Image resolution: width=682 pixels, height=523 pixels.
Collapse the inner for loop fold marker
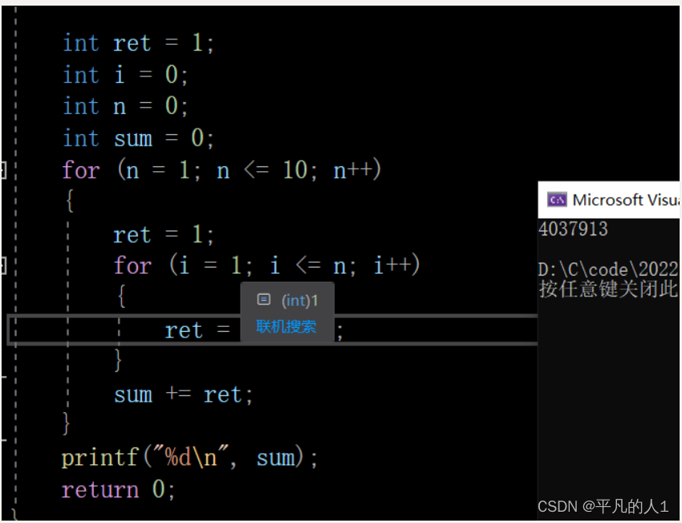[3, 265]
